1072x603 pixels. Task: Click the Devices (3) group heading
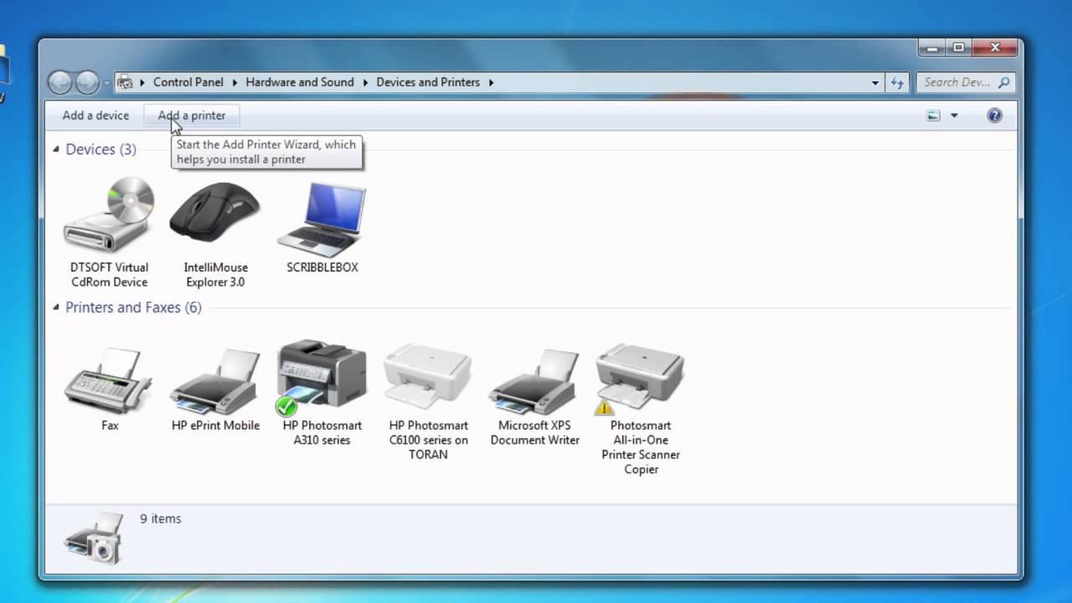coord(100,149)
